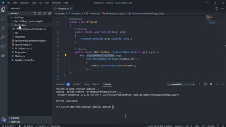The height and width of the screenshot is (127, 226).
Task: Click the feedback icon in status bar
Action: (x=218, y=126)
